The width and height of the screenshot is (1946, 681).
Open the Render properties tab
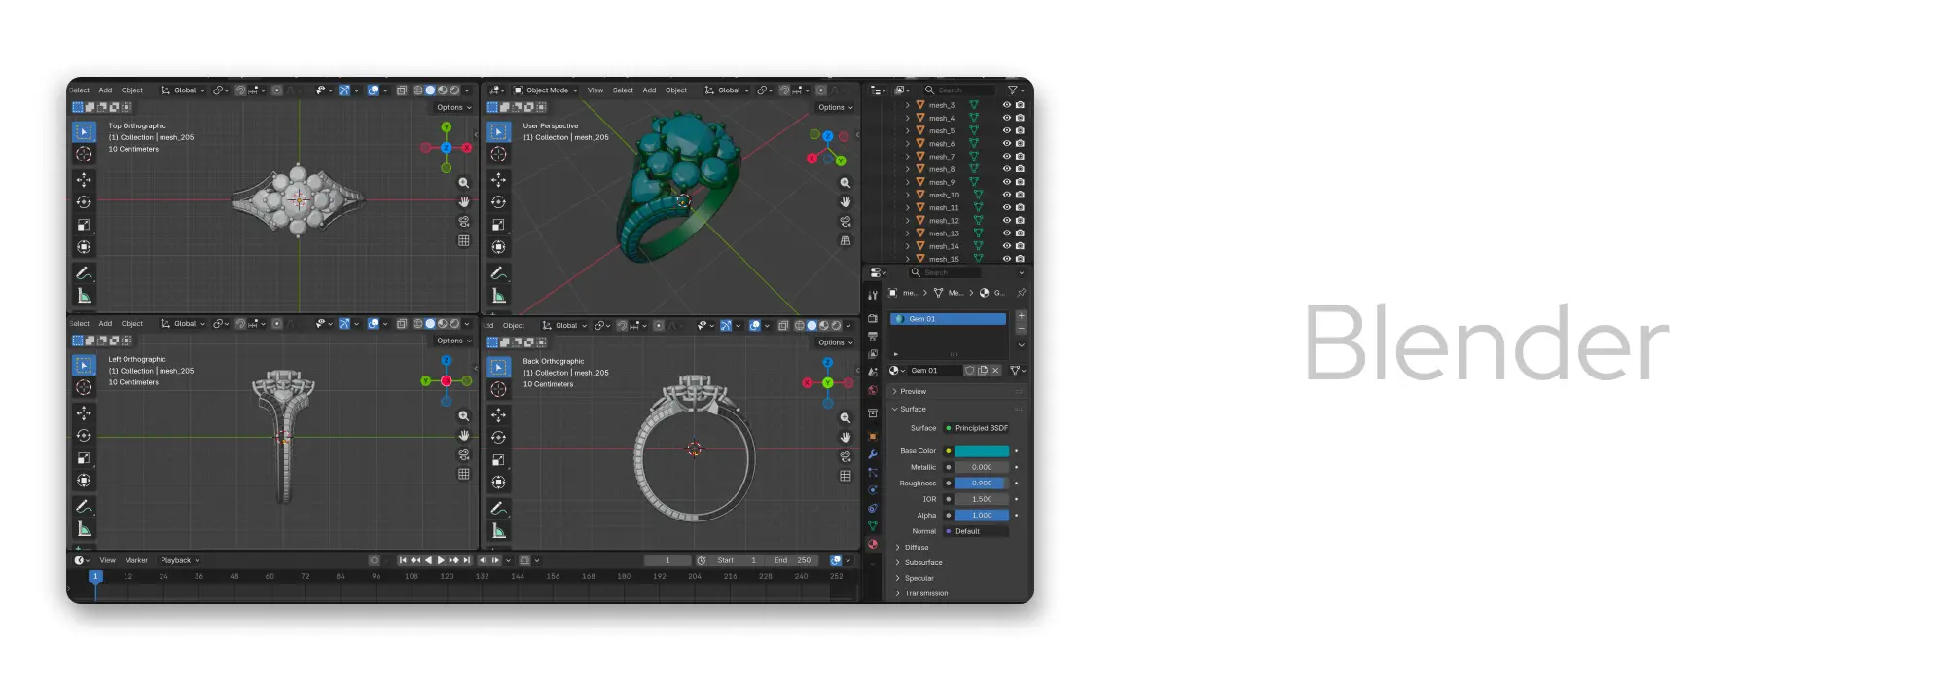pyautogui.click(x=873, y=318)
